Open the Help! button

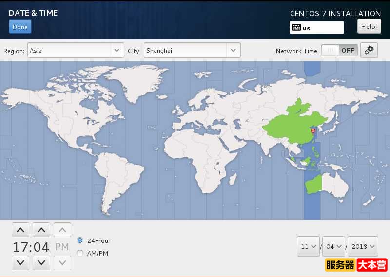(x=369, y=27)
